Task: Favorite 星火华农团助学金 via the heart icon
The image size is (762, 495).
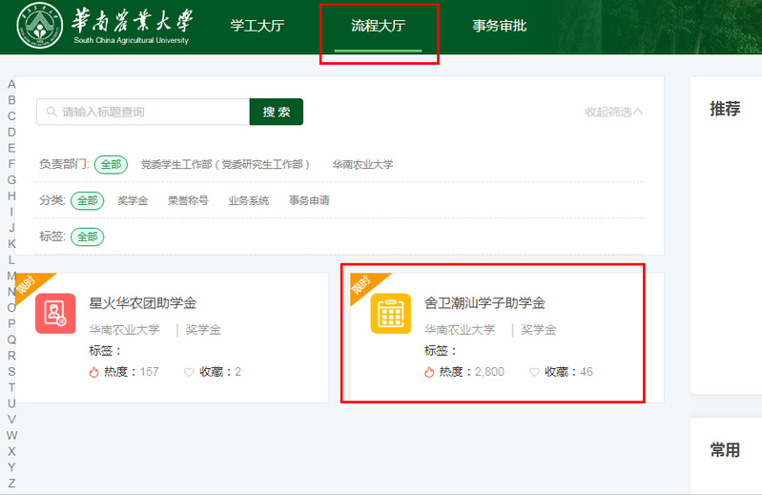Action: pos(189,372)
